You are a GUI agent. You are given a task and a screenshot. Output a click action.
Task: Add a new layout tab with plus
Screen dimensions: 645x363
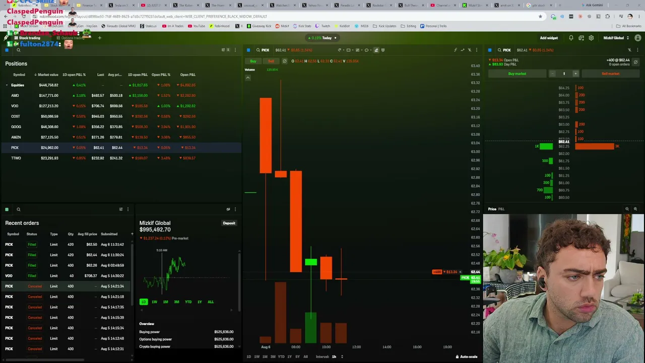(x=99, y=38)
